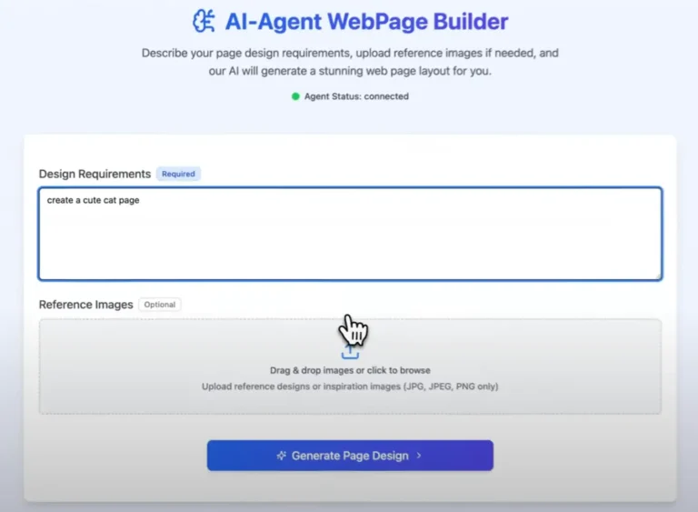Click the green Agent Status indicator dot
The width and height of the screenshot is (698, 512).
pos(295,96)
